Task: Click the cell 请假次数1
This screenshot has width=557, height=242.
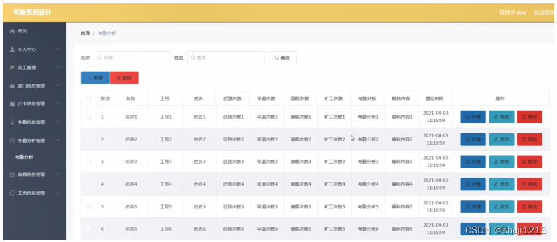Action: 301,117
